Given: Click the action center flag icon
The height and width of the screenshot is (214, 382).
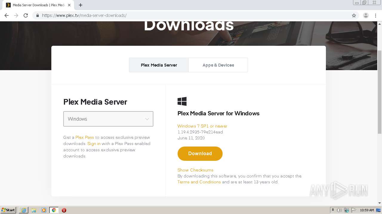Looking at the screenshot, I should pyautogui.click(x=354, y=210).
